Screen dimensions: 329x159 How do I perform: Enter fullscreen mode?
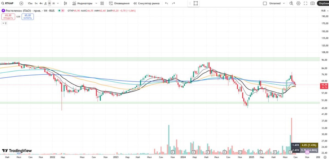[305, 3]
